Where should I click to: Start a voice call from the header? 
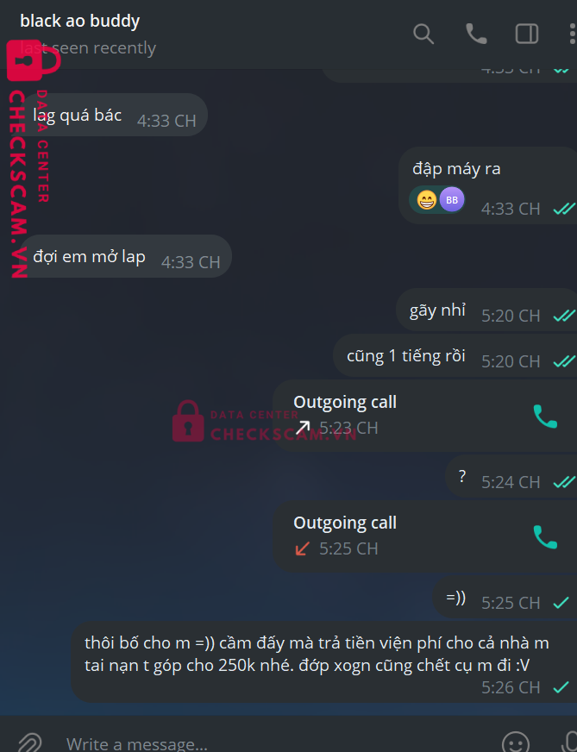coord(476,34)
